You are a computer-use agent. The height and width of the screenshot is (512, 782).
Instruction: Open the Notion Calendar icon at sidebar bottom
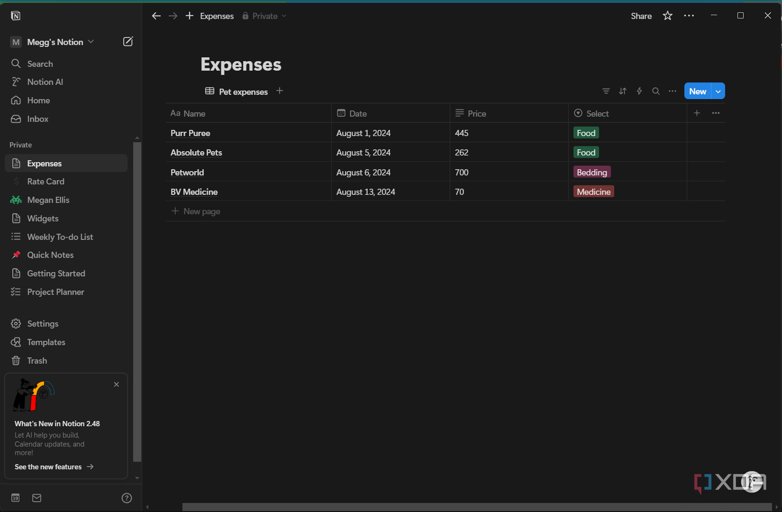[x=16, y=498]
